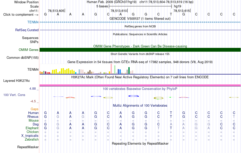Screen dimensions: 241x153
Task: Click the red A PhyloP logo letter
Action: (x=70, y=98)
